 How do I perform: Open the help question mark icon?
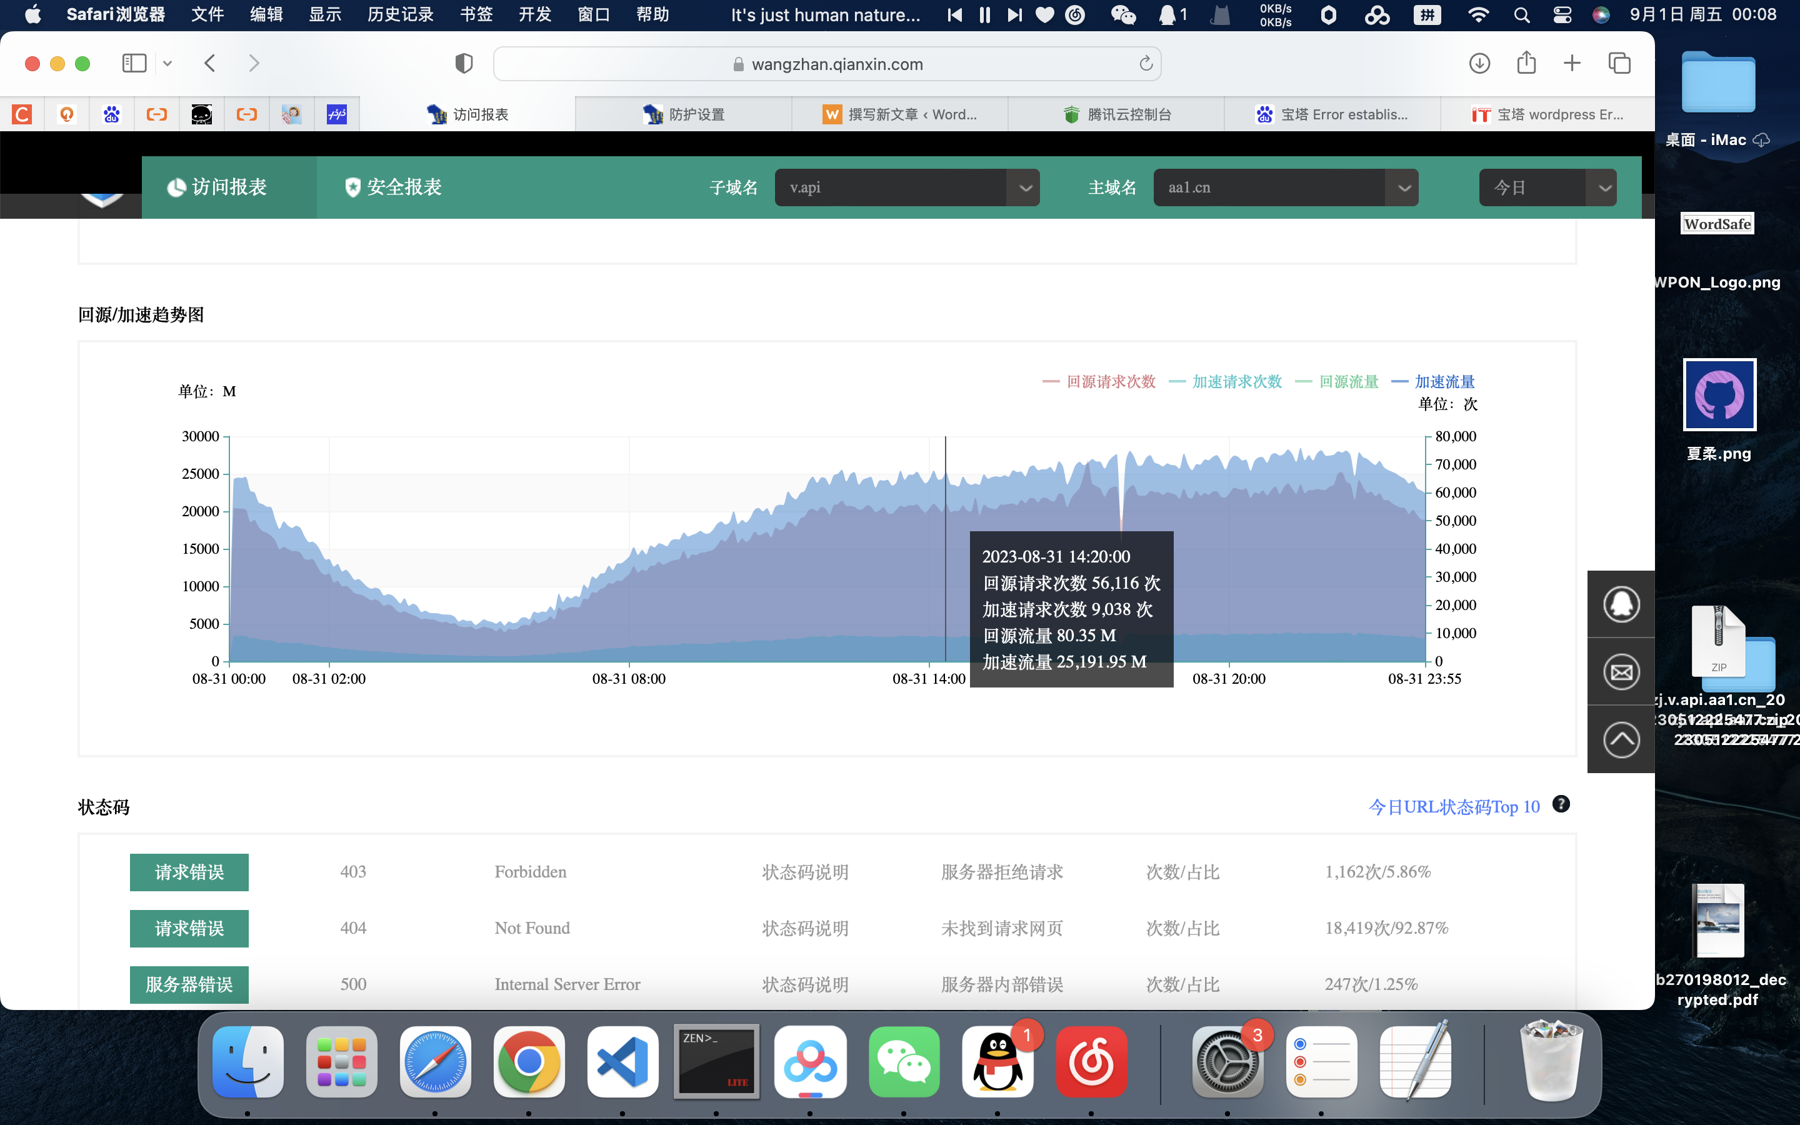1561,804
